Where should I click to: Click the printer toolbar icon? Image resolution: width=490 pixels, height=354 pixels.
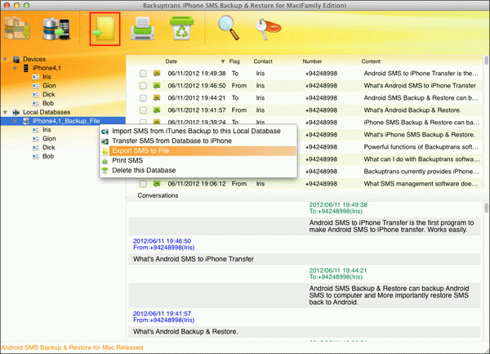tap(142, 29)
